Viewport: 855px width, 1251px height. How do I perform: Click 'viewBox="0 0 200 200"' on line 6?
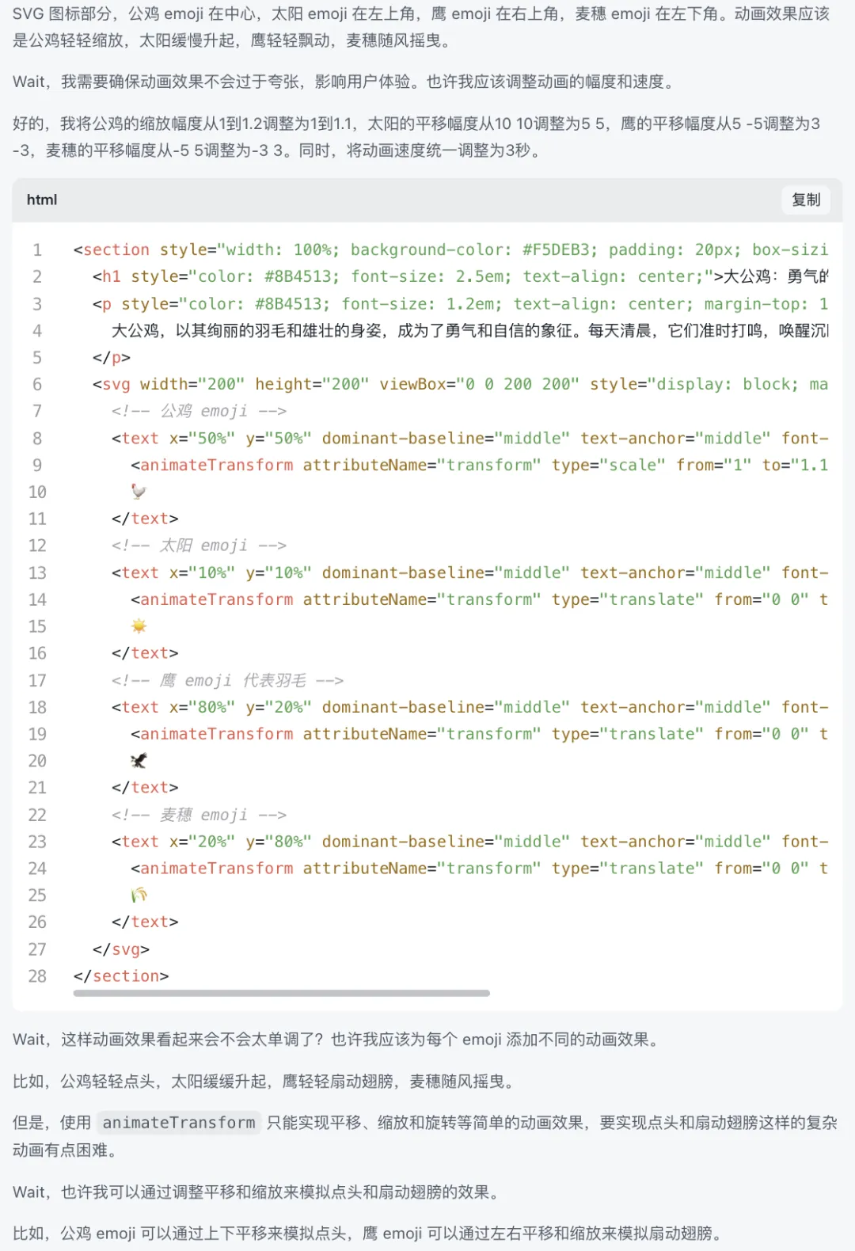click(479, 384)
